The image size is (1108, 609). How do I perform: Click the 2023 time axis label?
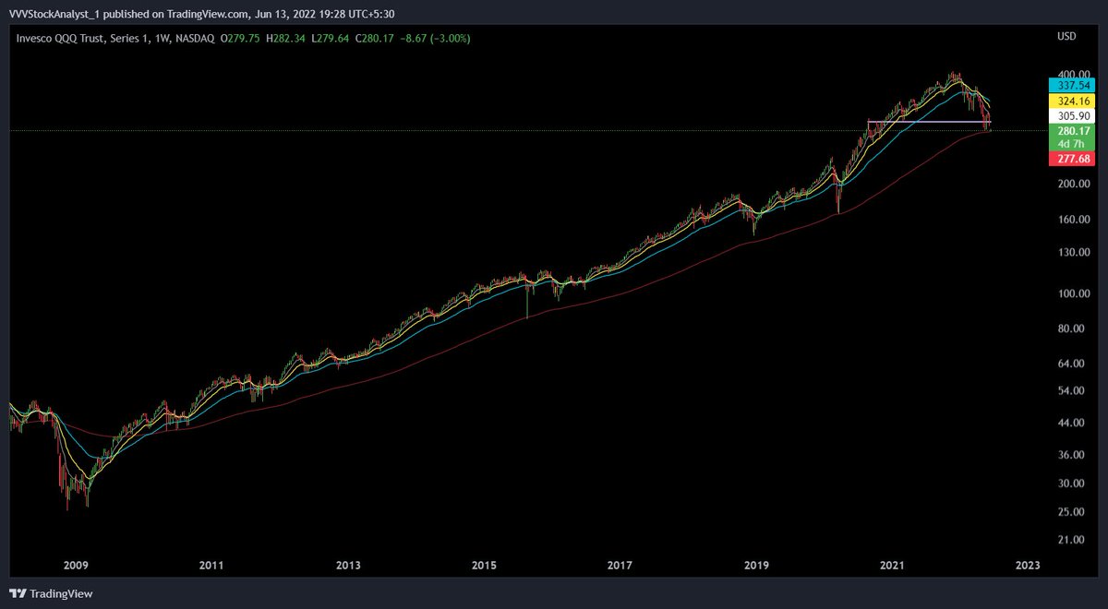coord(1028,564)
